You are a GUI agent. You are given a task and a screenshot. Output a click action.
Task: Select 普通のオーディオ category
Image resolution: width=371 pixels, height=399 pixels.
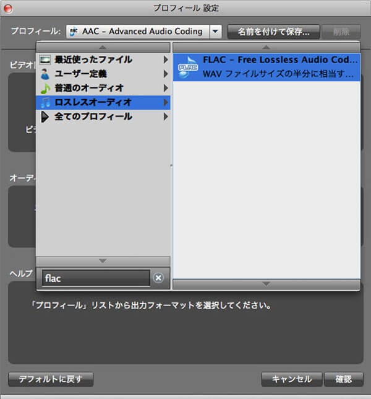[103, 89]
